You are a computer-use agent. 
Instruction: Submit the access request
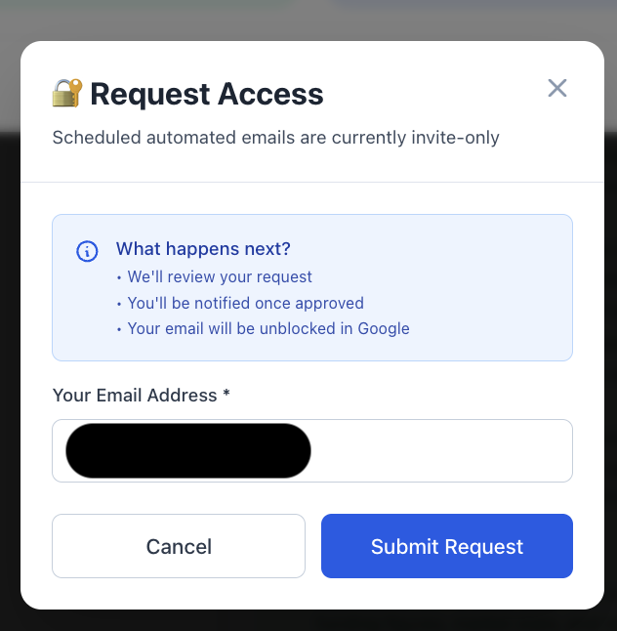click(447, 546)
